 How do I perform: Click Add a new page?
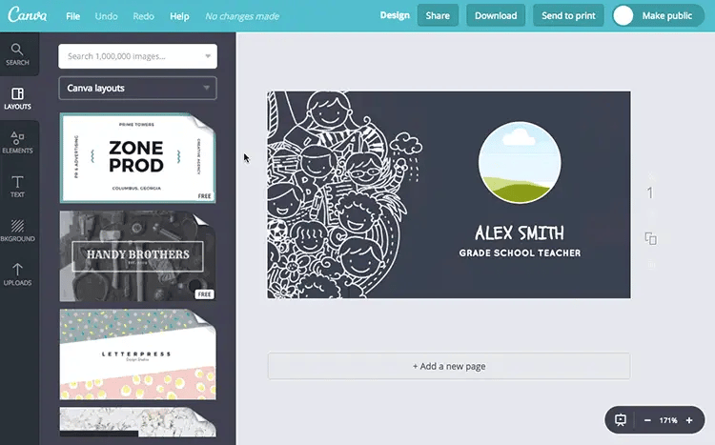click(449, 366)
